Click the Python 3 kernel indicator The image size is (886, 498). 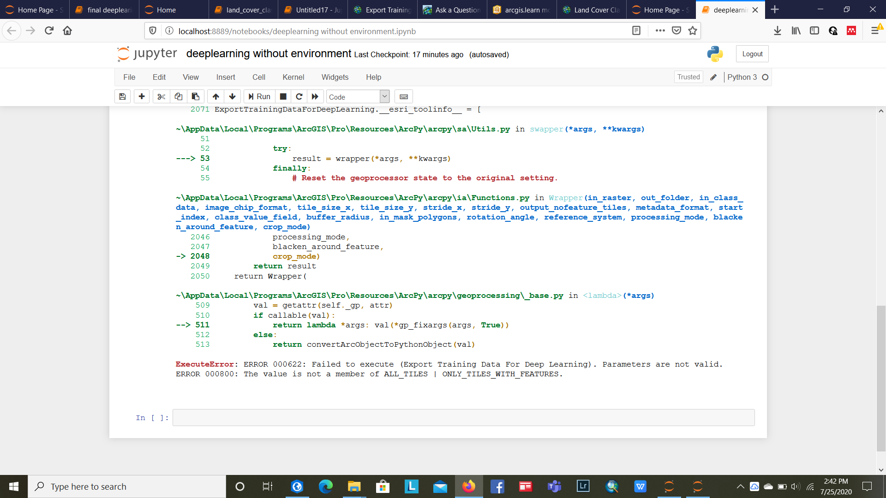click(x=748, y=77)
